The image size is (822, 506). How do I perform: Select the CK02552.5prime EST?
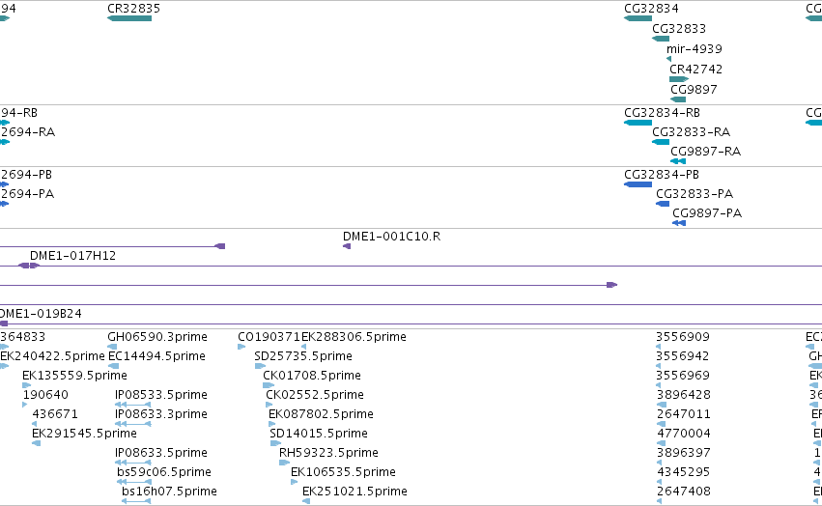[269, 405]
